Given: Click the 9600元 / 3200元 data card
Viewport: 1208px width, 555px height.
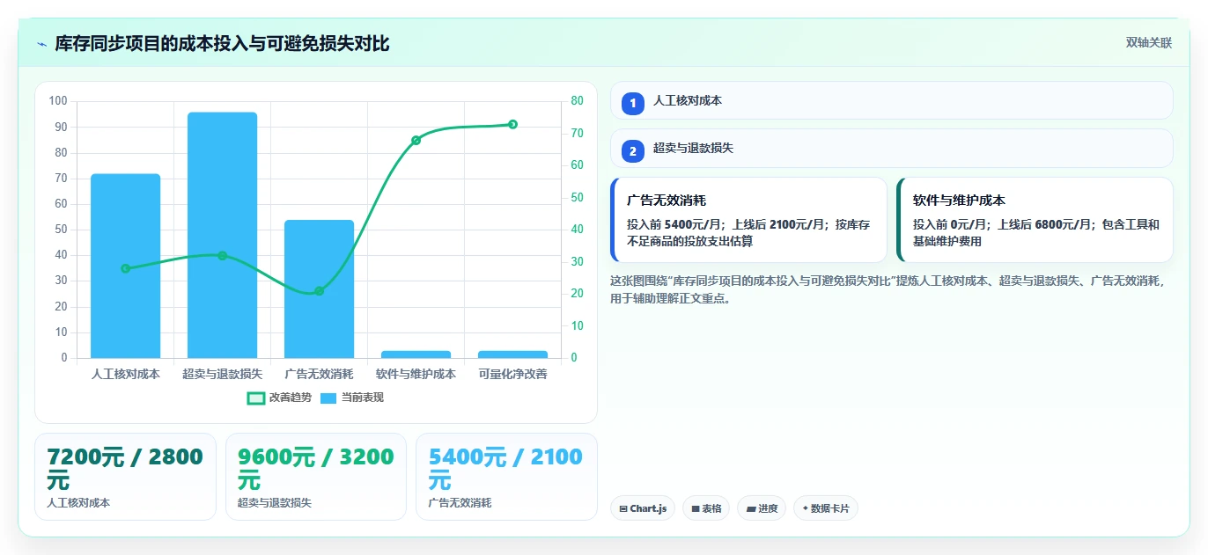Looking at the screenshot, I should point(316,477).
